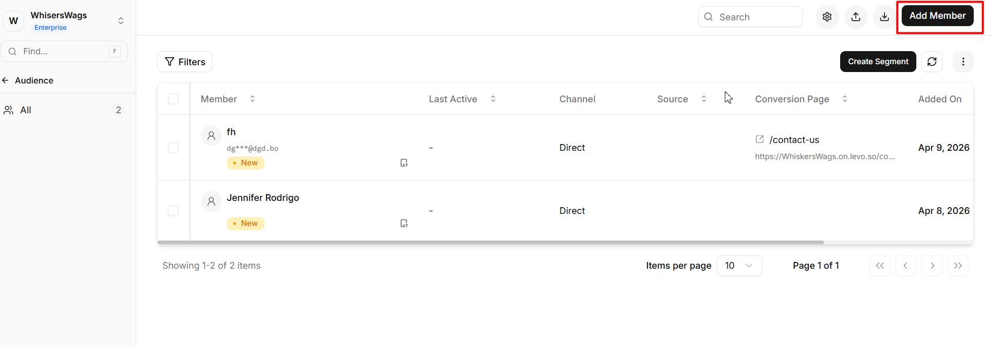
Task: Click the Create Segment button
Action: 878,62
